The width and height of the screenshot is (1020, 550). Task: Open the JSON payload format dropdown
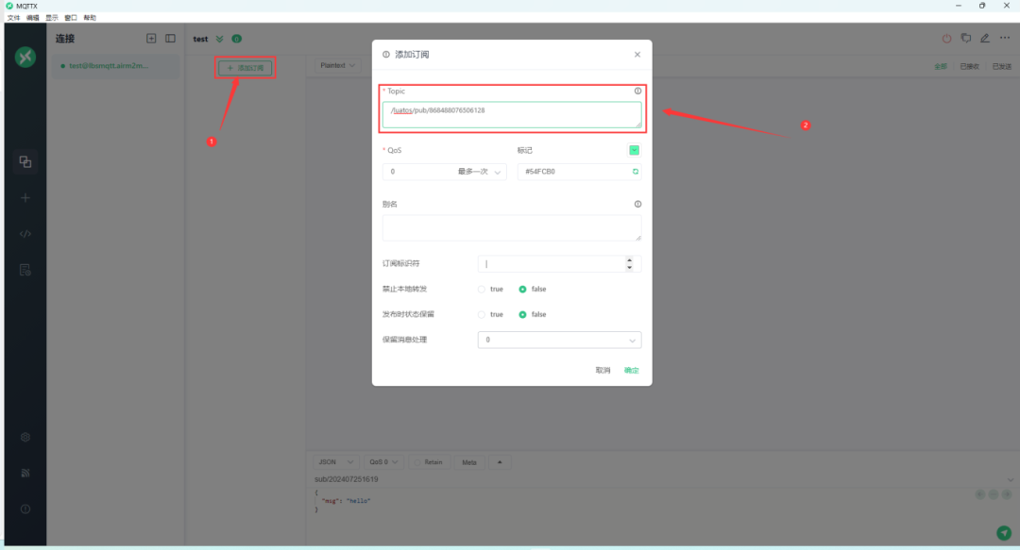tap(335, 462)
